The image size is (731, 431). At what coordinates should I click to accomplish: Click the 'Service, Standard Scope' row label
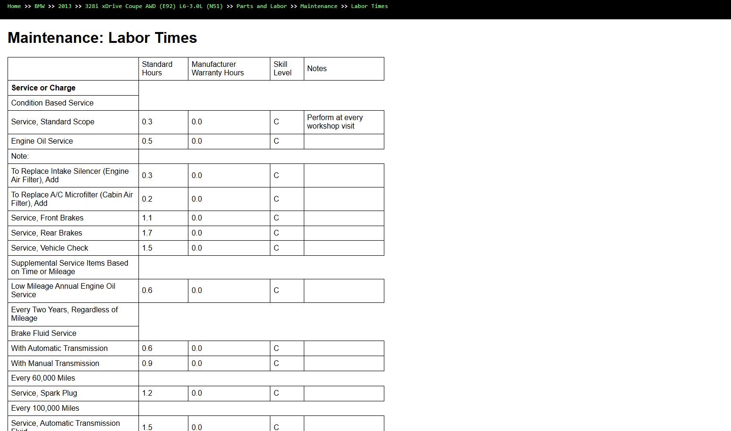pyautogui.click(x=53, y=122)
